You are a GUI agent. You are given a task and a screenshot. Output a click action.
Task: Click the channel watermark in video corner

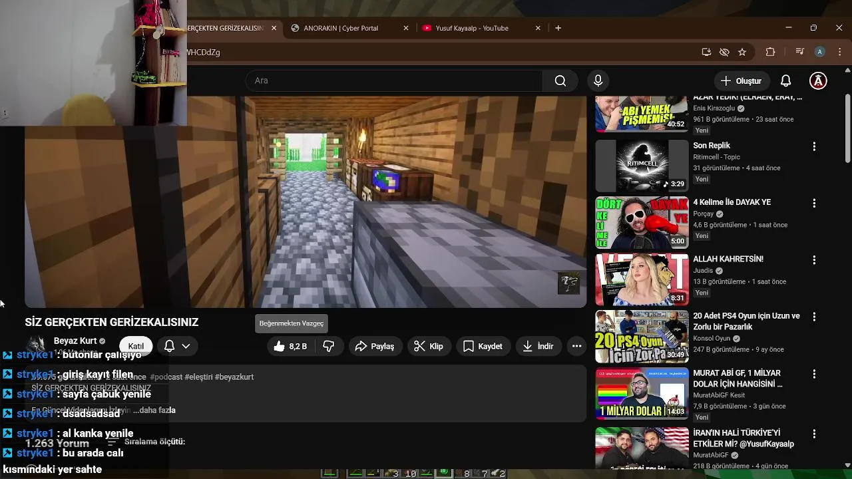[568, 283]
